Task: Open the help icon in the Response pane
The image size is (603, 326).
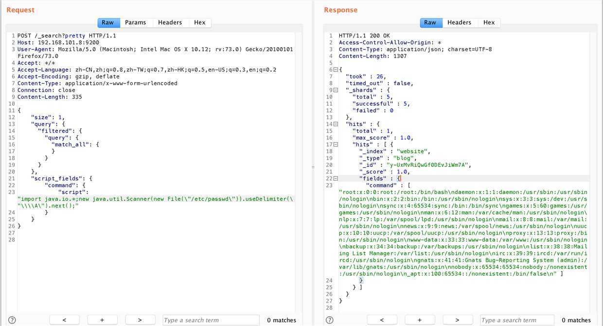Action: pyautogui.click(x=329, y=320)
